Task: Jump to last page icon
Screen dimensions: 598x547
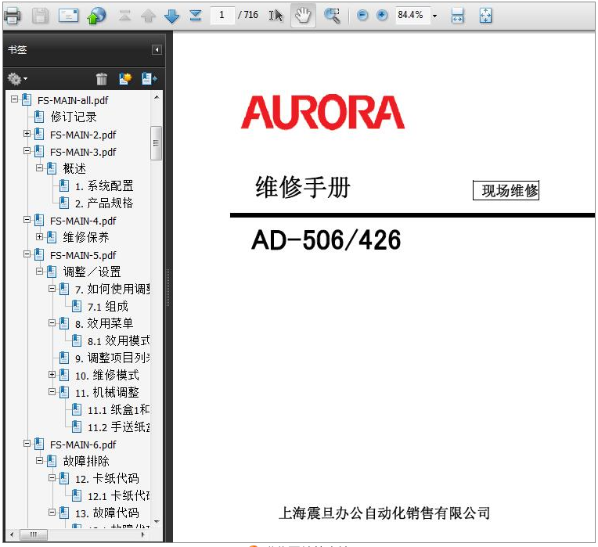Action: 196,16
